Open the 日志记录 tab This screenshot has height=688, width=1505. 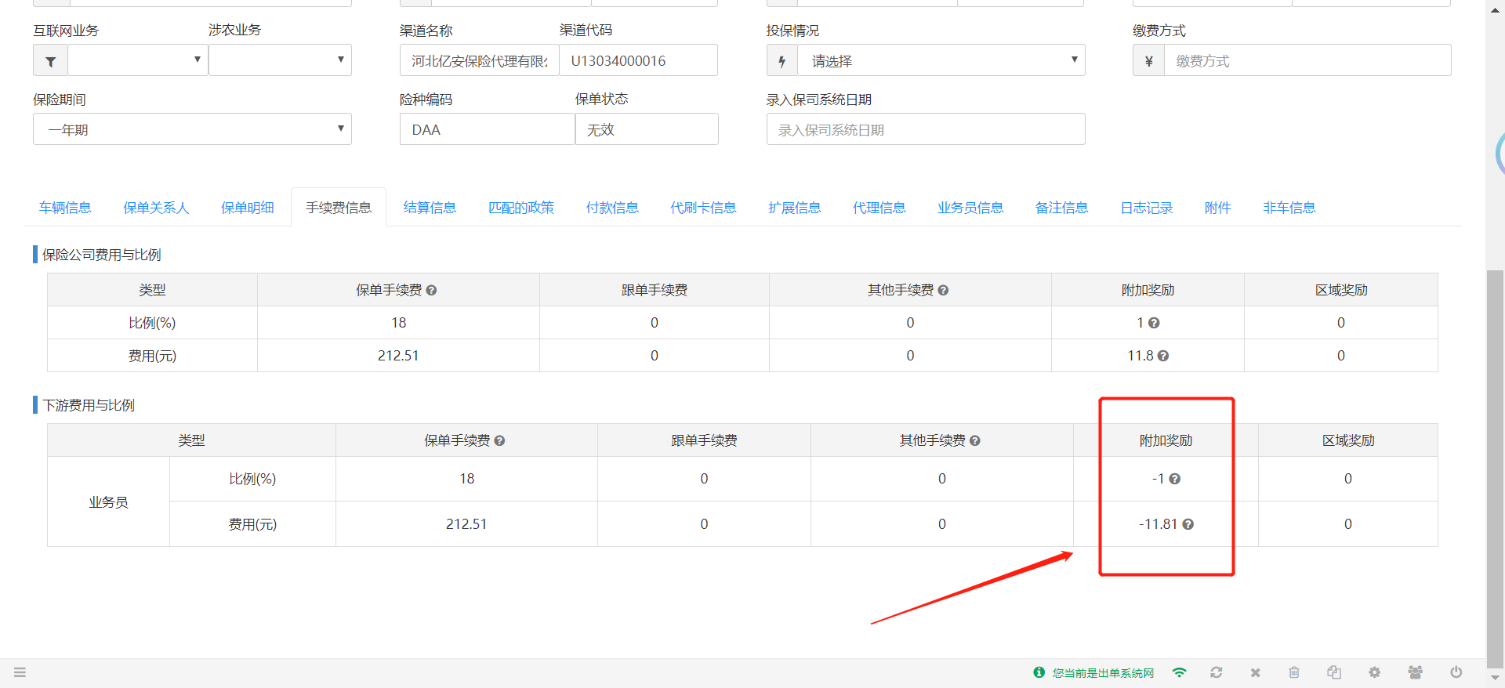pyautogui.click(x=1146, y=208)
